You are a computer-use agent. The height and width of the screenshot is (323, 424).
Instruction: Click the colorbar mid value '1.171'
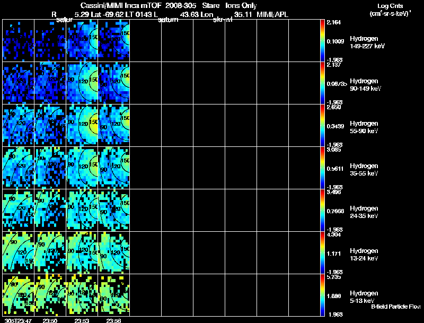click(334, 254)
